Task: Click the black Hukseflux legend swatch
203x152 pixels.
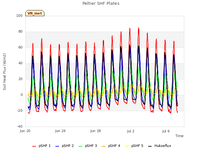Action: coord(150,146)
